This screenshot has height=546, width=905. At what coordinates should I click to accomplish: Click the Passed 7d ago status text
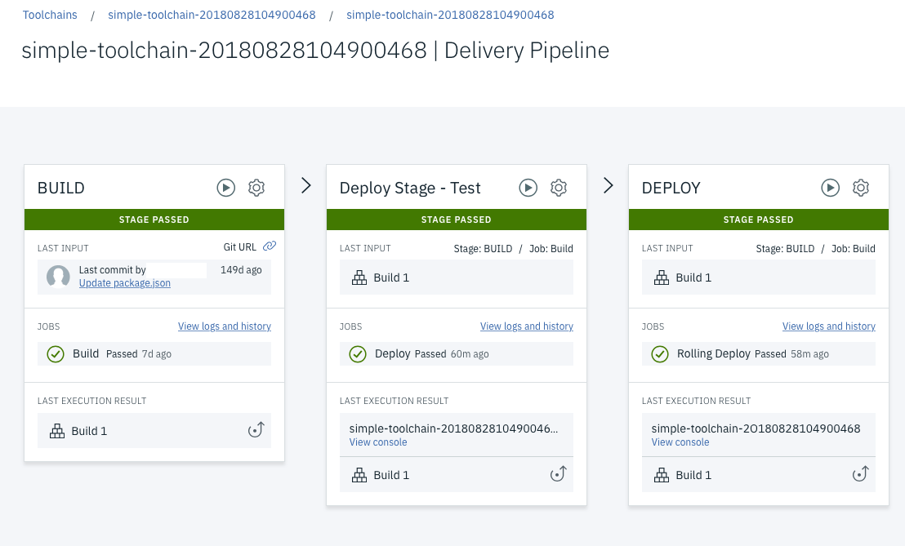point(139,354)
